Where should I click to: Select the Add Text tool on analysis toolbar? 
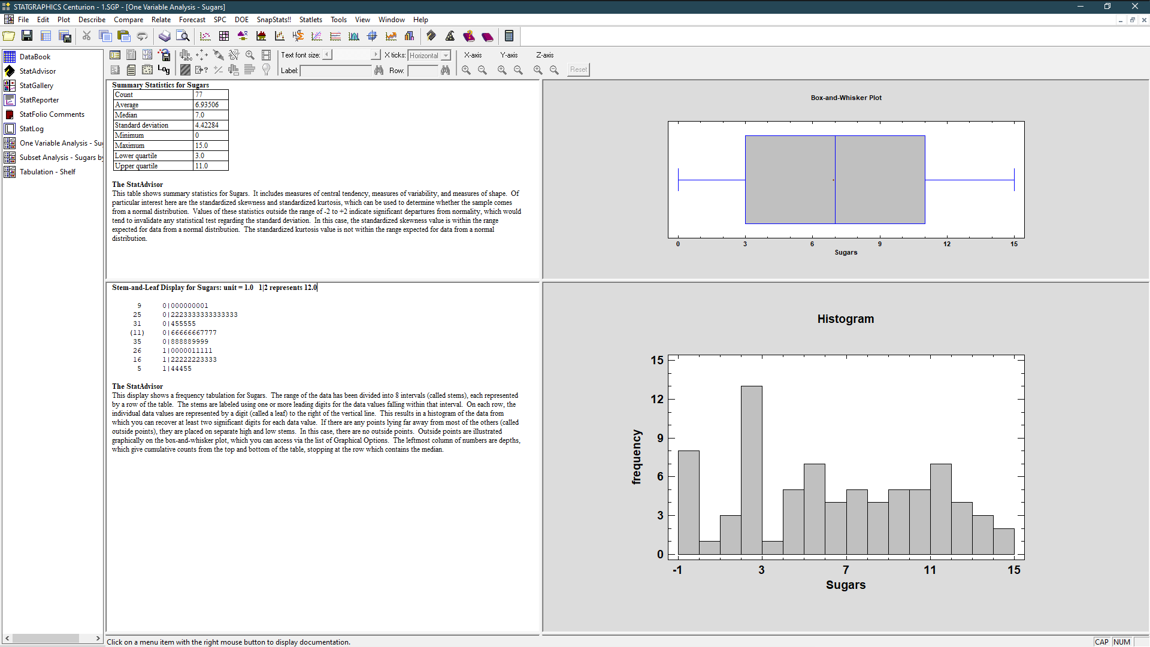click(186, 55)
